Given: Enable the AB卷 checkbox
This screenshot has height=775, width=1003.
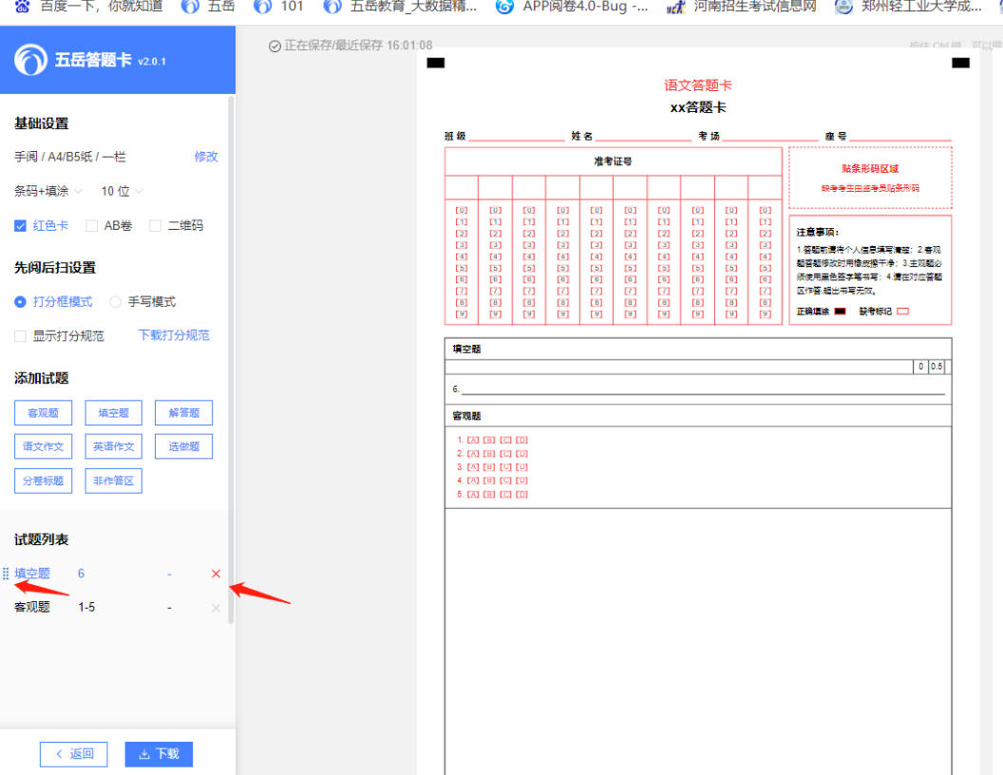Looking at the screenshot, I should [92, 226].
